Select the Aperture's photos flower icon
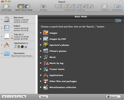 tap(46, 45)
